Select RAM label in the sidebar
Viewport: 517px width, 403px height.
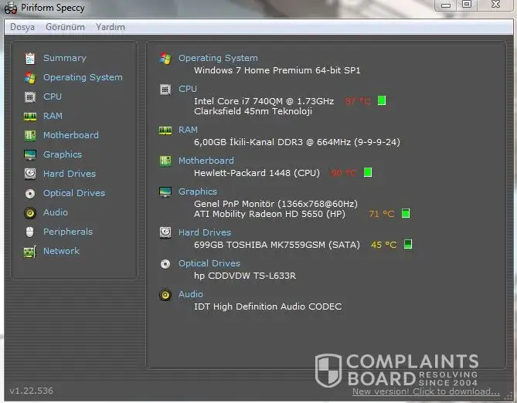[x=53, y=116]
